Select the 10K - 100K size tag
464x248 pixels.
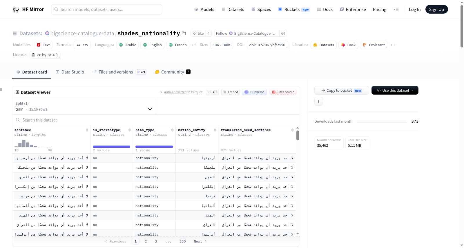(222, 45)
